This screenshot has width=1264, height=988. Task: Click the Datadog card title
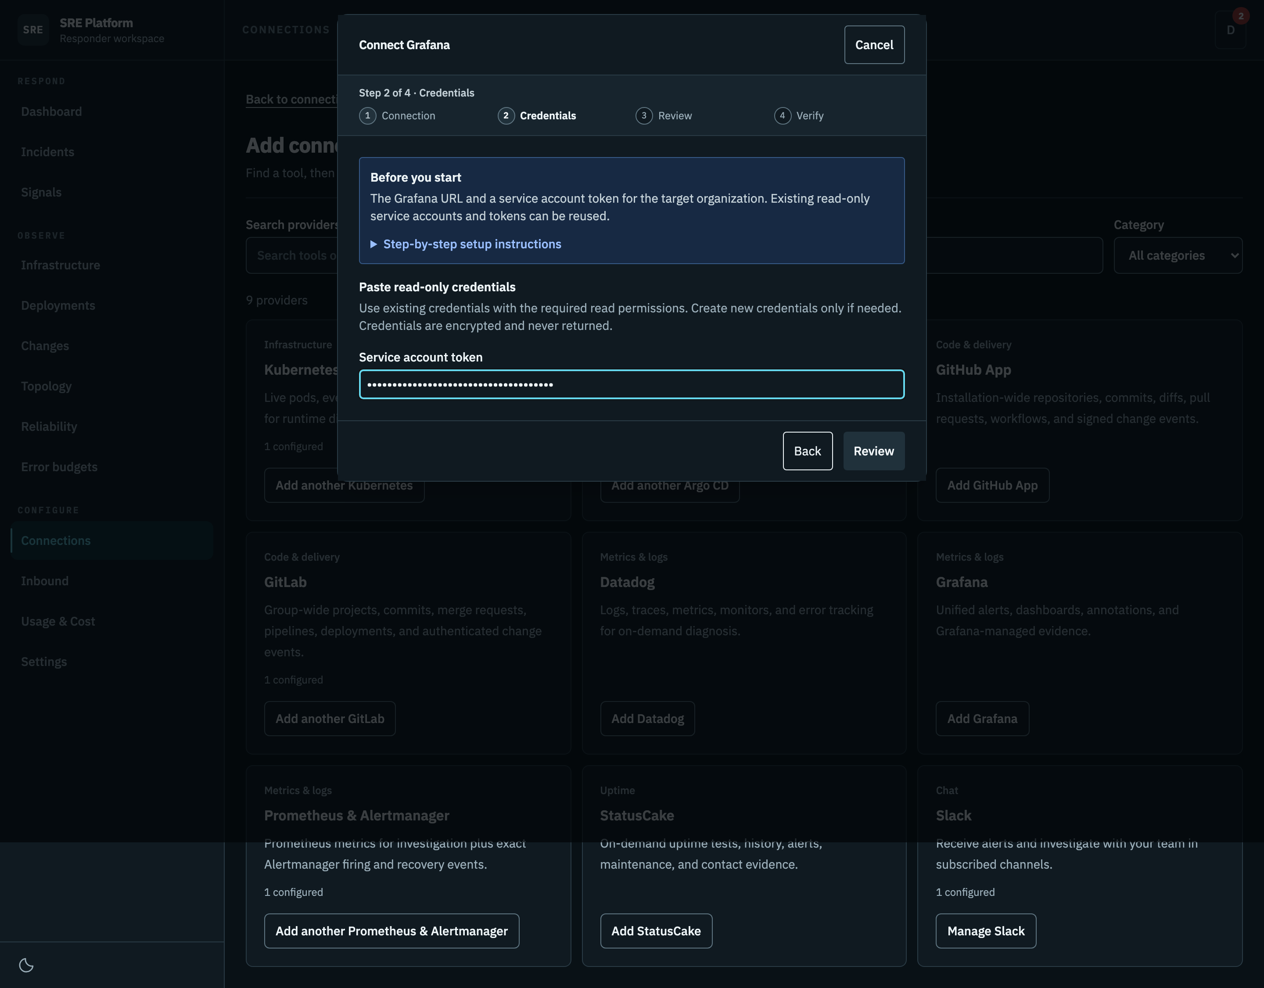pyautogui.click(x=627, y=582)
